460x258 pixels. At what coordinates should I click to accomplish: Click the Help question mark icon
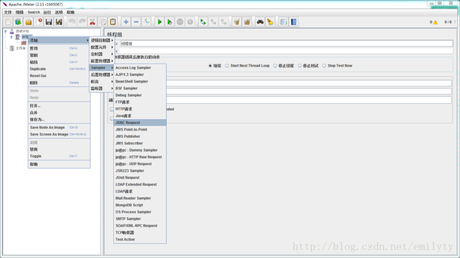[293, 22]
